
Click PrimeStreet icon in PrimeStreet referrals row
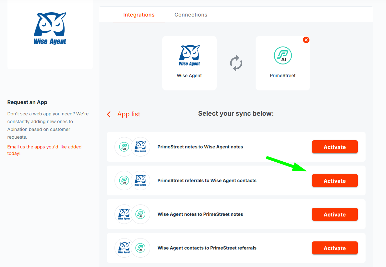(x=124, y=180)
